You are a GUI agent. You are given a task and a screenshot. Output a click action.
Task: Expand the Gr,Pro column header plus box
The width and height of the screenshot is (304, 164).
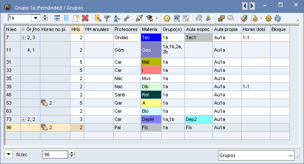click(23, 29)
